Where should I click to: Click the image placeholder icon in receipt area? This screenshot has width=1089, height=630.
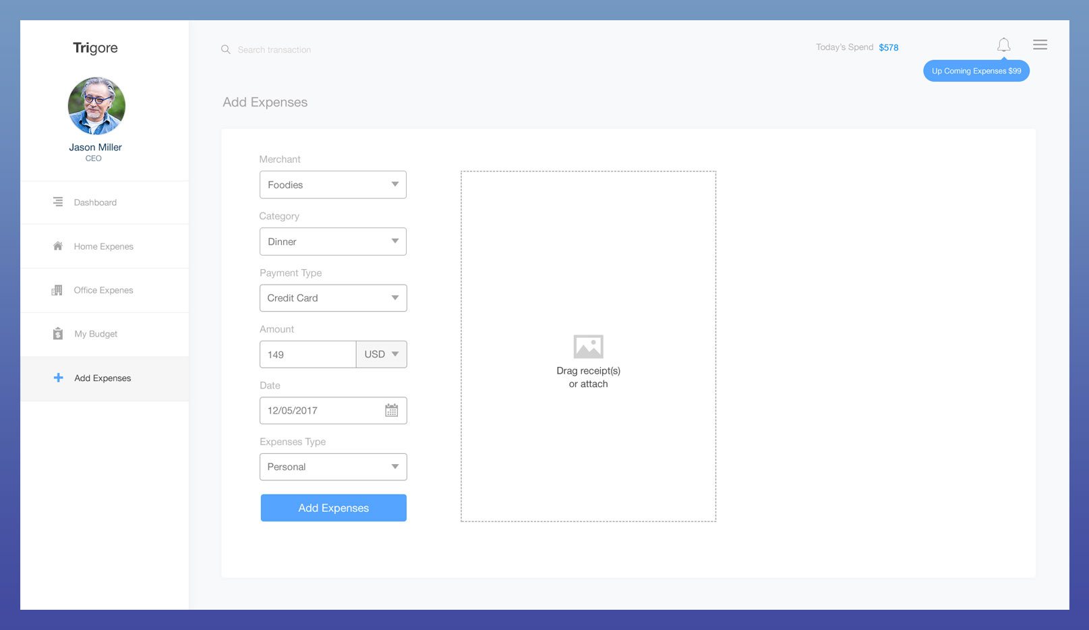tap(588, 347)
